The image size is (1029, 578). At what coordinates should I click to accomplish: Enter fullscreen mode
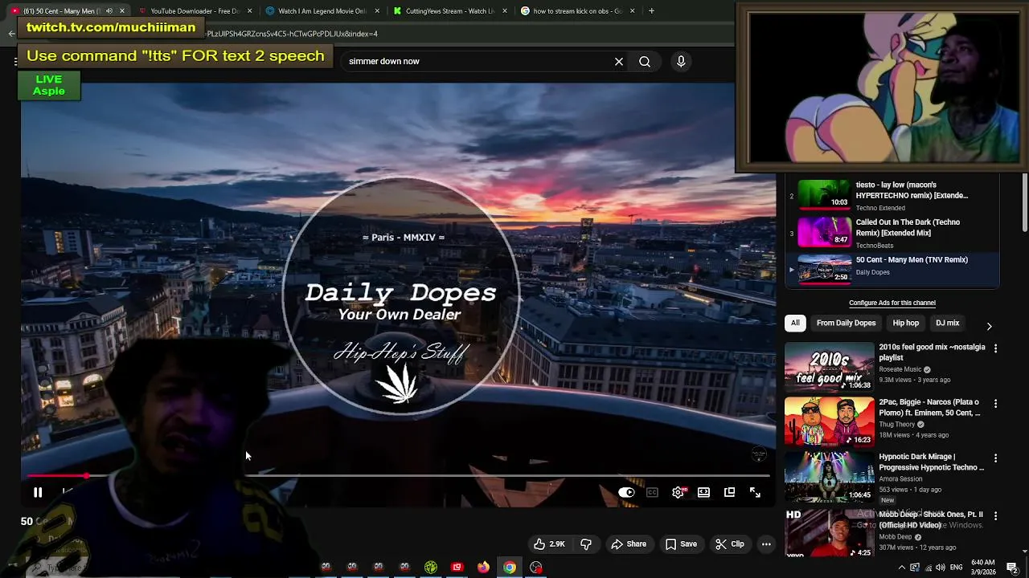[x=755, y=492]
